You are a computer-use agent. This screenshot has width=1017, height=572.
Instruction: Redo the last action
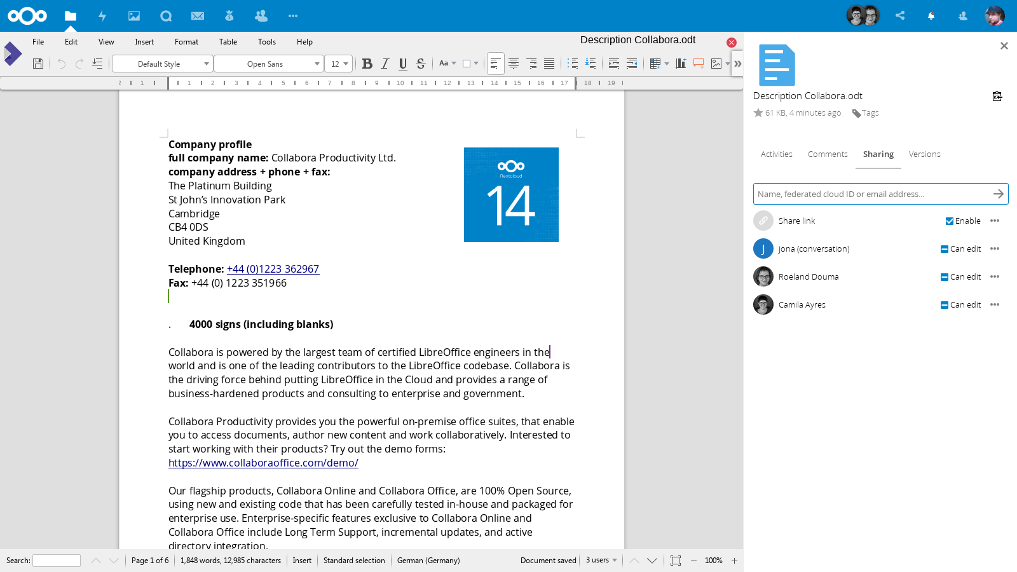79,64
